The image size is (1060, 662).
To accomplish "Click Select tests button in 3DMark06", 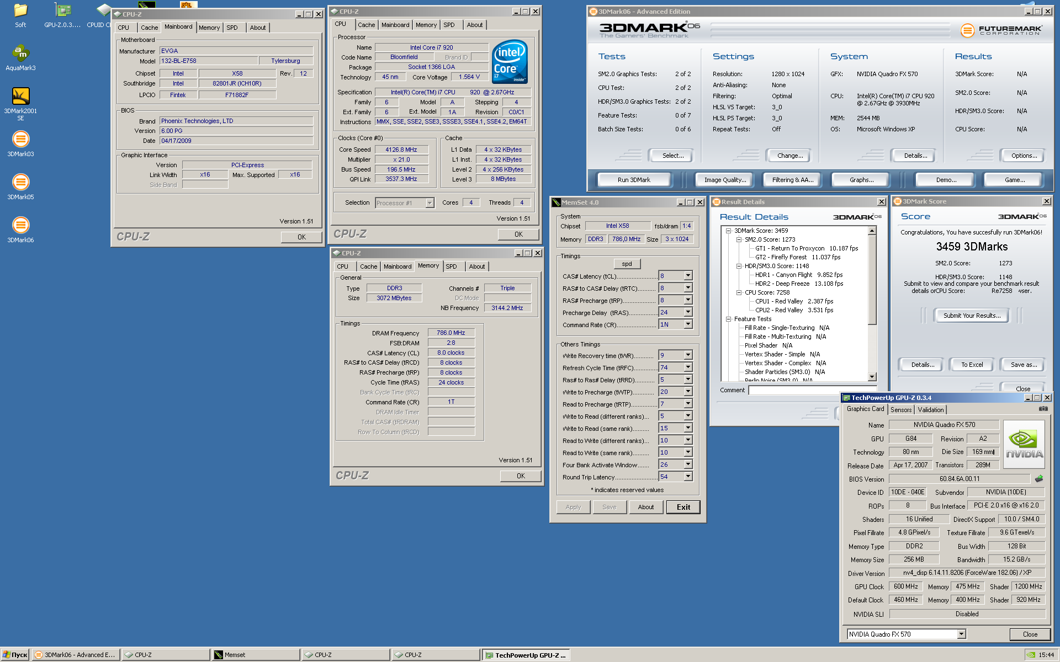I will tap(672, 156).
